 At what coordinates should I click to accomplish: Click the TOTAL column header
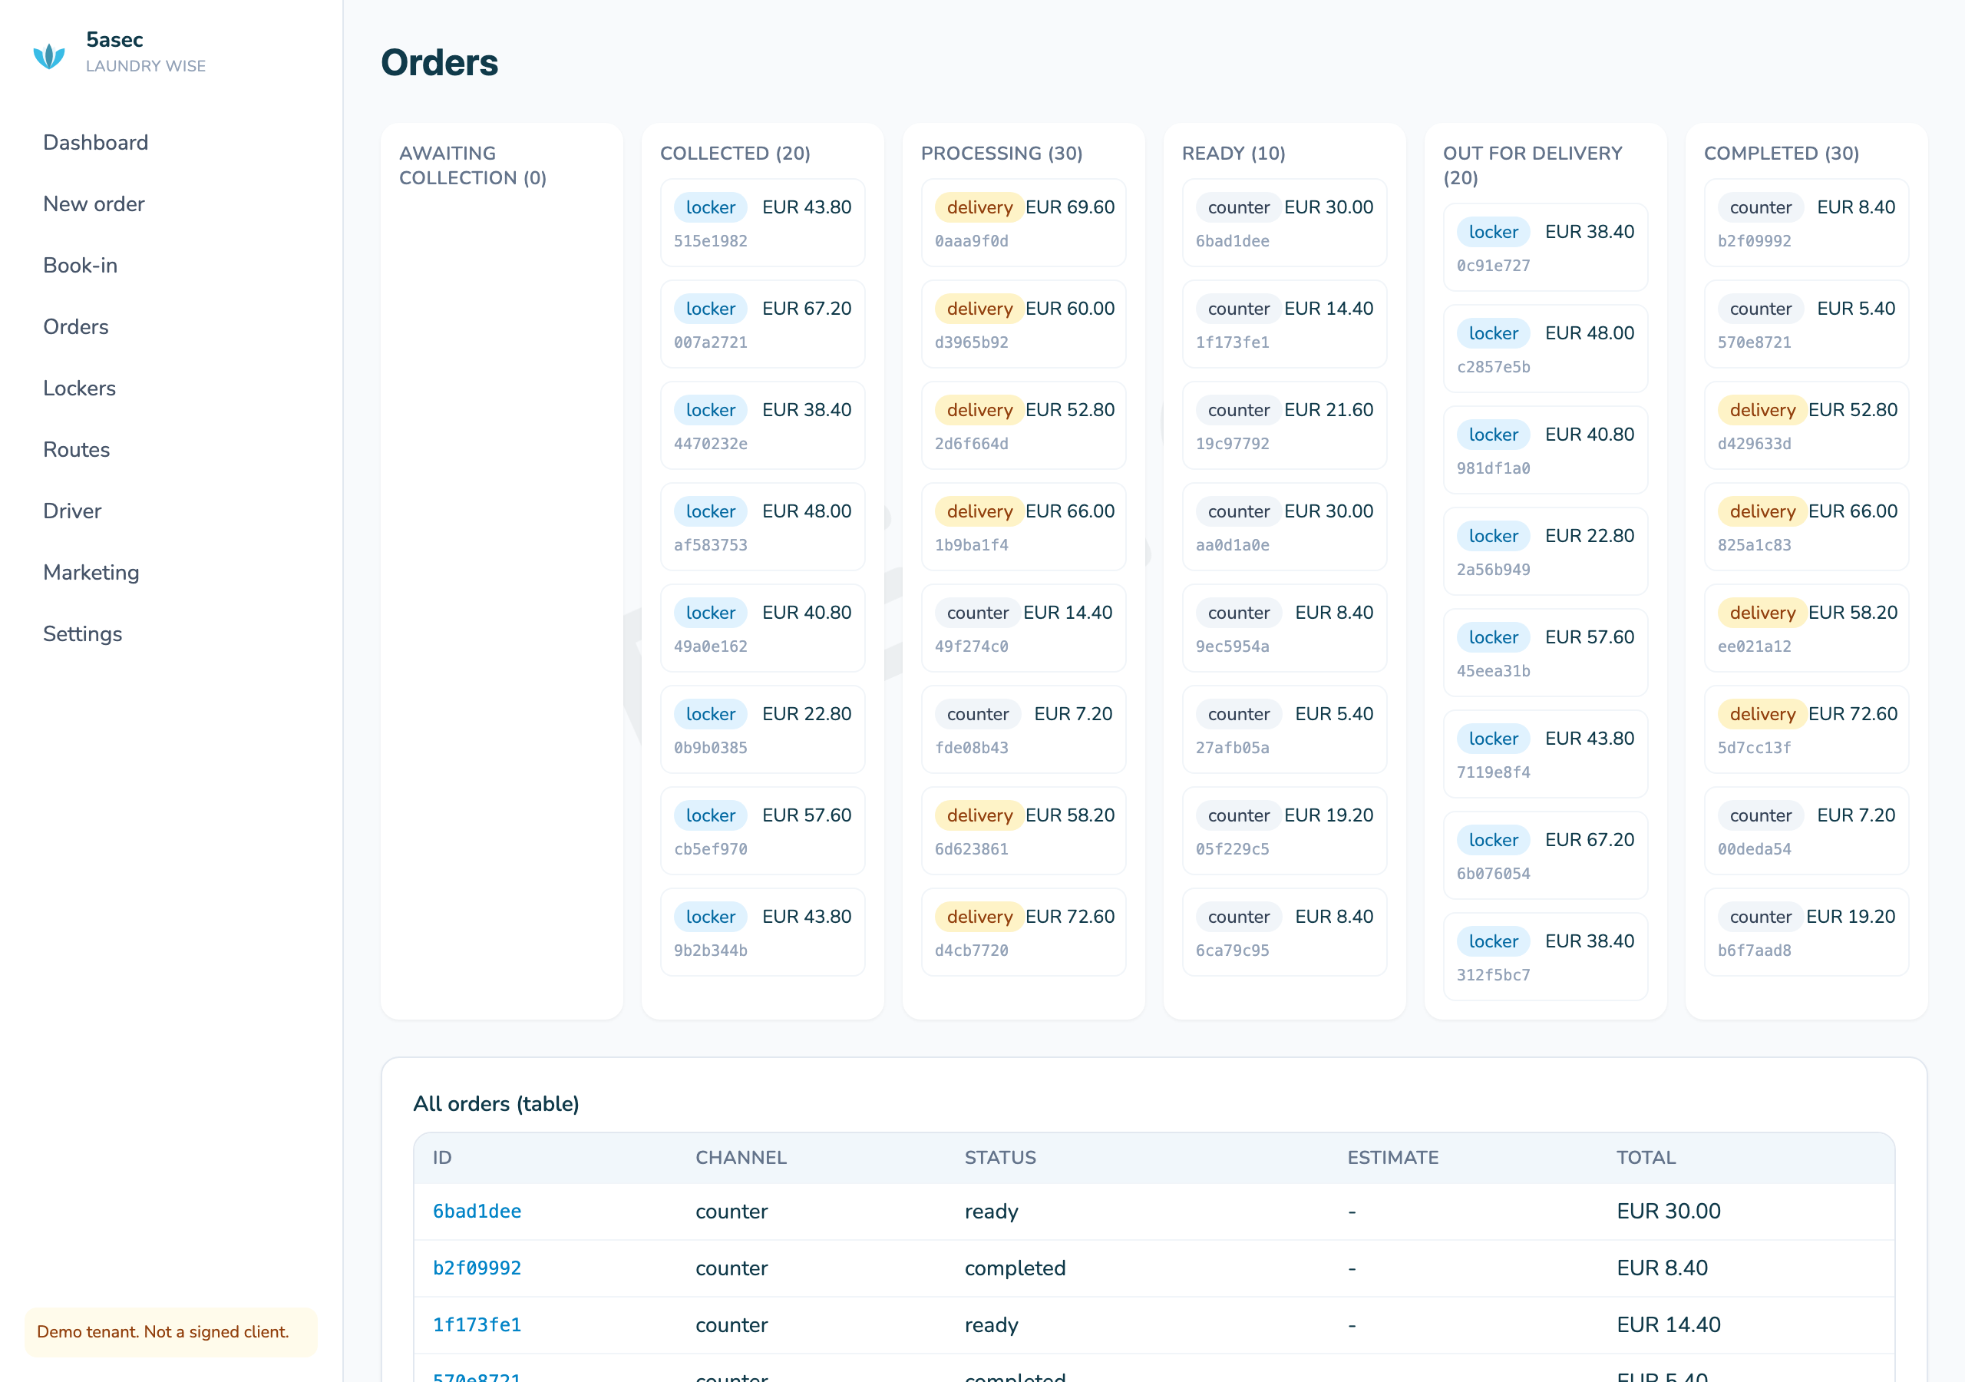pyautogui.click(x=1646, y=1158)
